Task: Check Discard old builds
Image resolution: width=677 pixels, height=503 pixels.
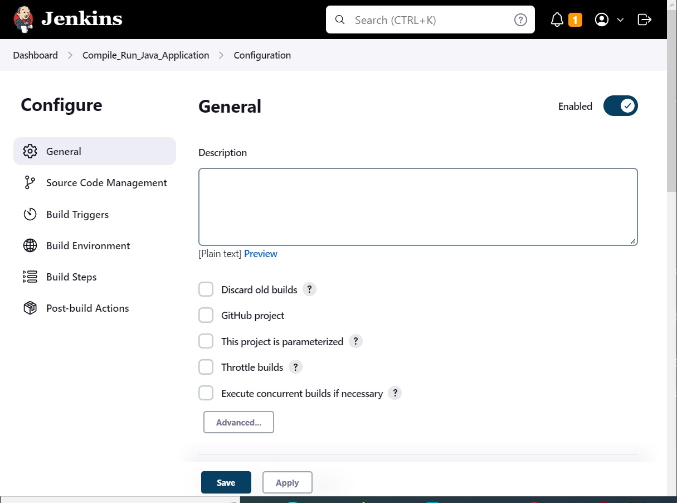Action: 206,289
